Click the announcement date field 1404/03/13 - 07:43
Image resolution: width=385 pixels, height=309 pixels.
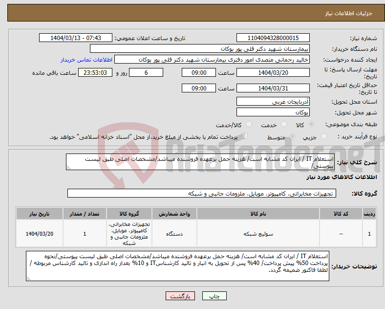point(76,38)
